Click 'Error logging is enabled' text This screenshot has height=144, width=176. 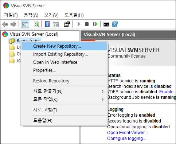coord(132,115)
